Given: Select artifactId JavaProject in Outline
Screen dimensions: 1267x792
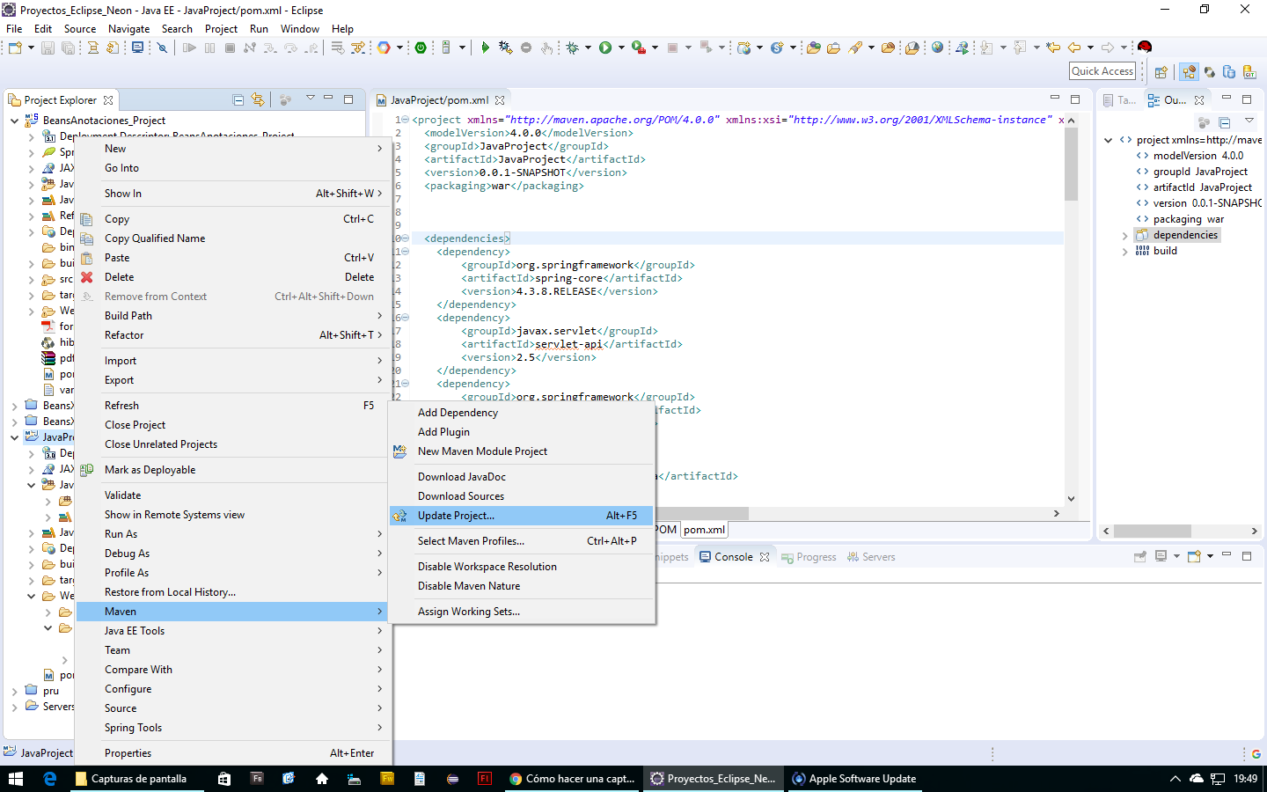Looking at the screenshot, I should [1194, 187].
